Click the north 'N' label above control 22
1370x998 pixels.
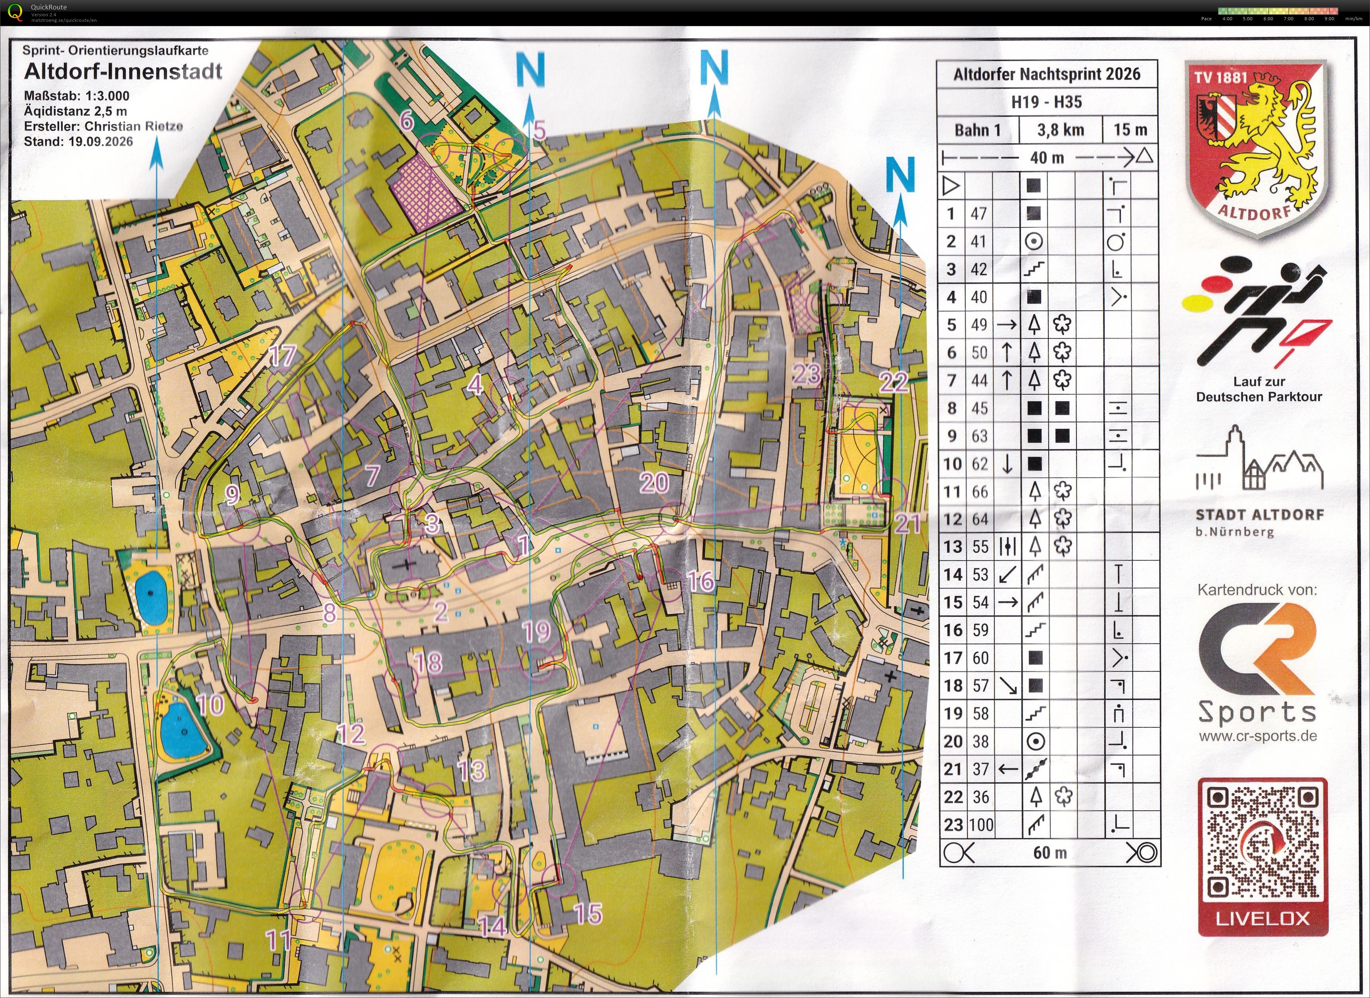click(901, 175)
